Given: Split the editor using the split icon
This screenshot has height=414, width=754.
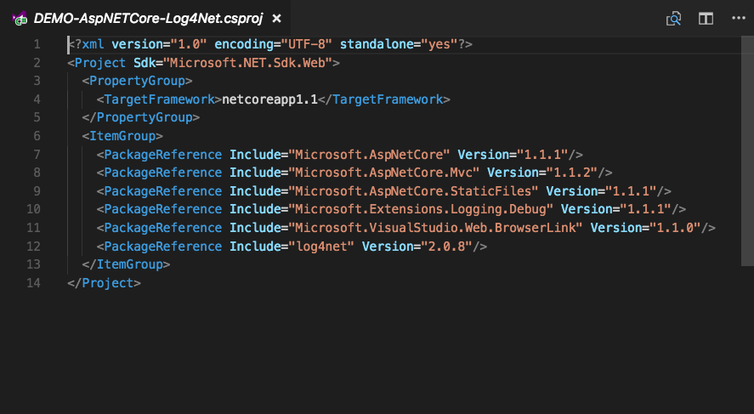Looking at the screenshot, I should tap(706, 18).
